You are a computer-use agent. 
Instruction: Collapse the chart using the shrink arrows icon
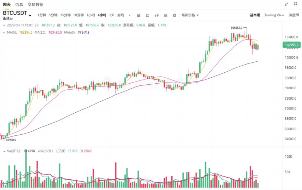click(287, 4)
